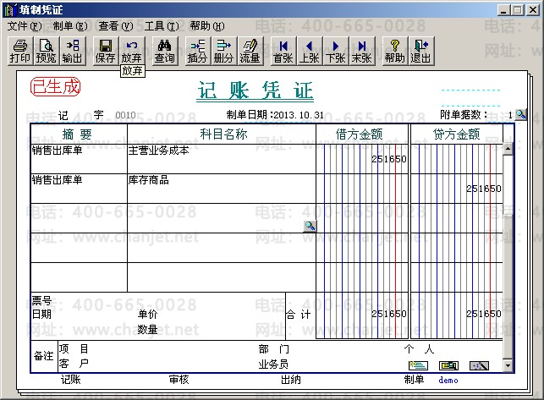Viewport: 544px width, 400px height.
Task: Click the 合计 debit total 251650
Action: (x=389, y=314)
